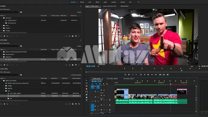The width and height of the screenshot is (208, 117).
Task: Open timeline display settings wrench
Action: [107, 84]
